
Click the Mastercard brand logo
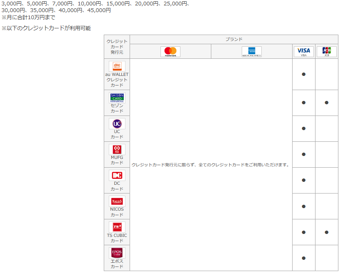click(170, 52)
